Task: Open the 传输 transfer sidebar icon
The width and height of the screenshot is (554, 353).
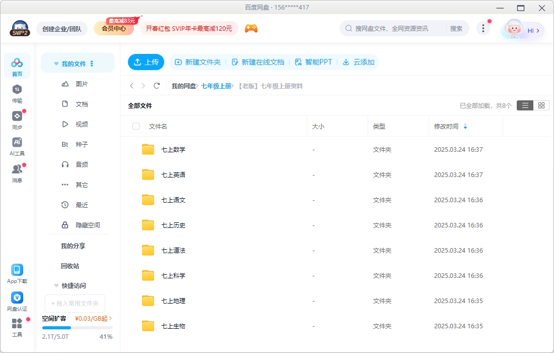Action: tap(17, 93)
